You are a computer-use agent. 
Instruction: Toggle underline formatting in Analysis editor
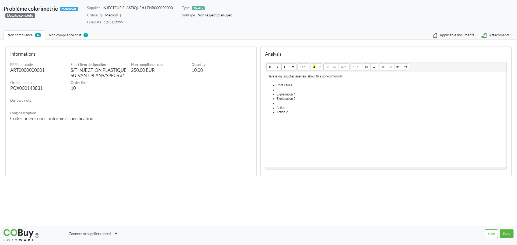tap(285, 67)
